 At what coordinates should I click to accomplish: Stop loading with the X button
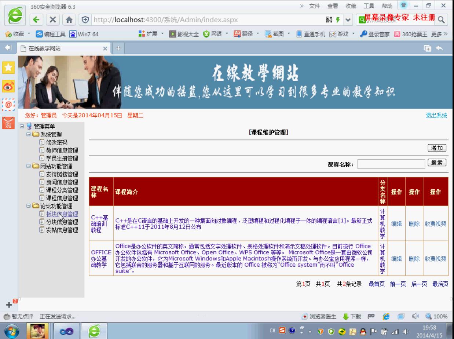[52, 19]
